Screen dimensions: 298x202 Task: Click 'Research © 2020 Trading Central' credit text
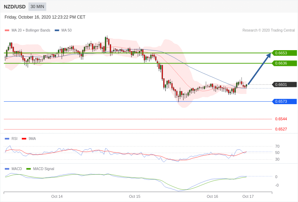269,31
